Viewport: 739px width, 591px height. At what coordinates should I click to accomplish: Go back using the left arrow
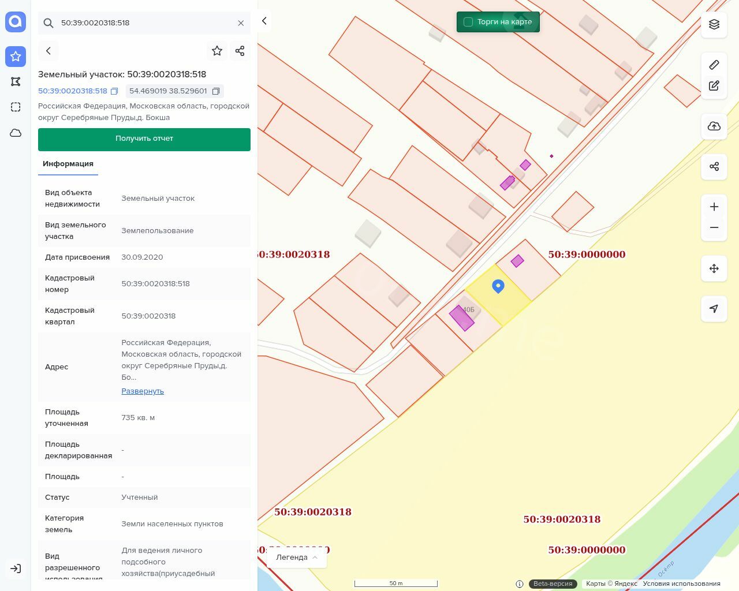(48, 51)
